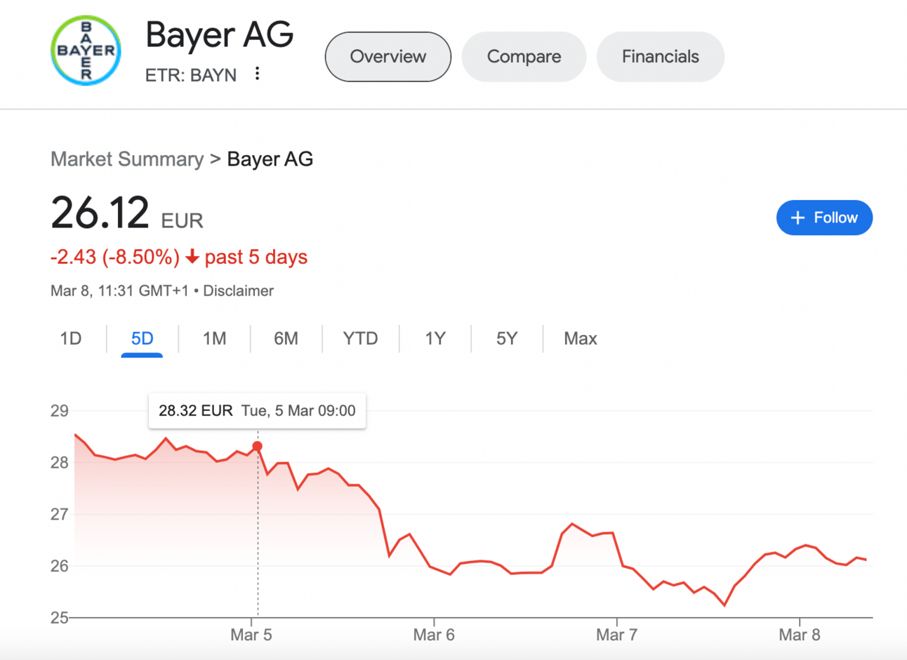Click the plus icon on Follow
The height and width of the screenshot is (660, 907).
pos(797,218)
